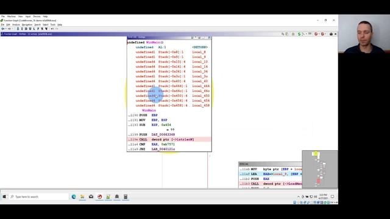Click local_444 variable name
This screenshot has width=390, height=219.
pyautogui.click(x=200, y=86)
